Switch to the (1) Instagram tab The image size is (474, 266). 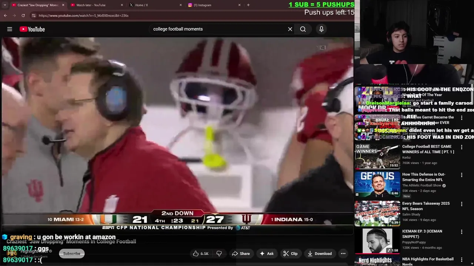(214, 5)
